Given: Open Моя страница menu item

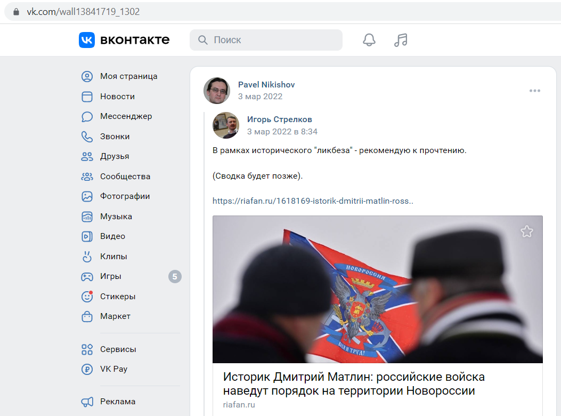Looking at the screenshot, I should [129, 76].
